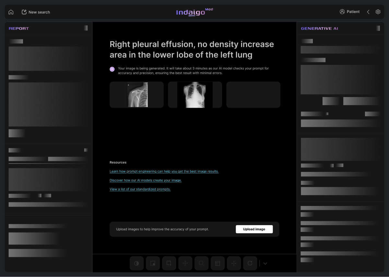The height and width of the screenshot is (277, 389).
Task: Open the layout grid tool
Action: point(218,263)
